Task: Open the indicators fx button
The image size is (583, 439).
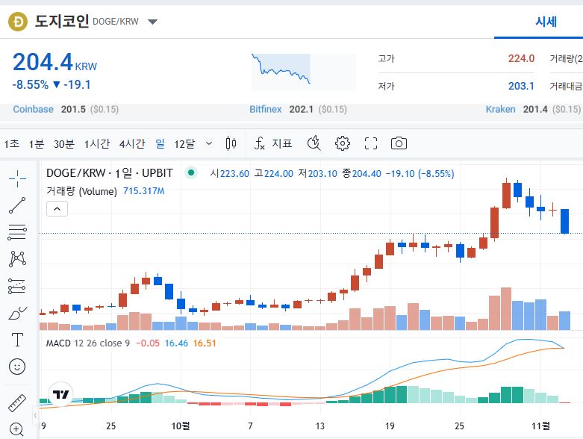Action: click(260, 143)
